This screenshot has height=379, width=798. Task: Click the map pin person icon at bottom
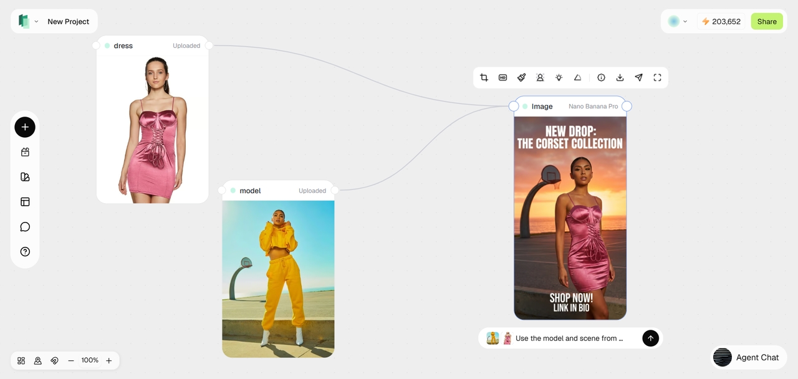(38, 360)
